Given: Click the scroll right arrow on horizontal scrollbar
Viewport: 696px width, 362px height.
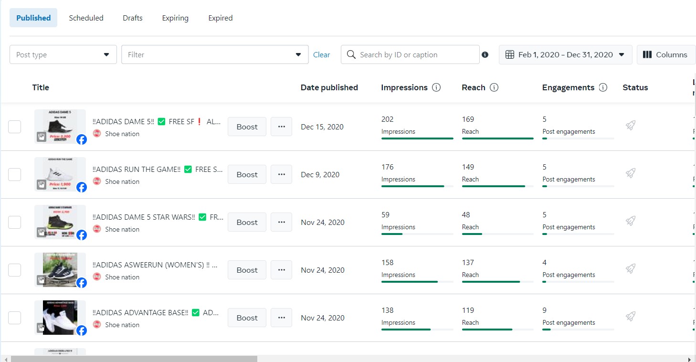Looking at the screenshot, I should point(689,359).
